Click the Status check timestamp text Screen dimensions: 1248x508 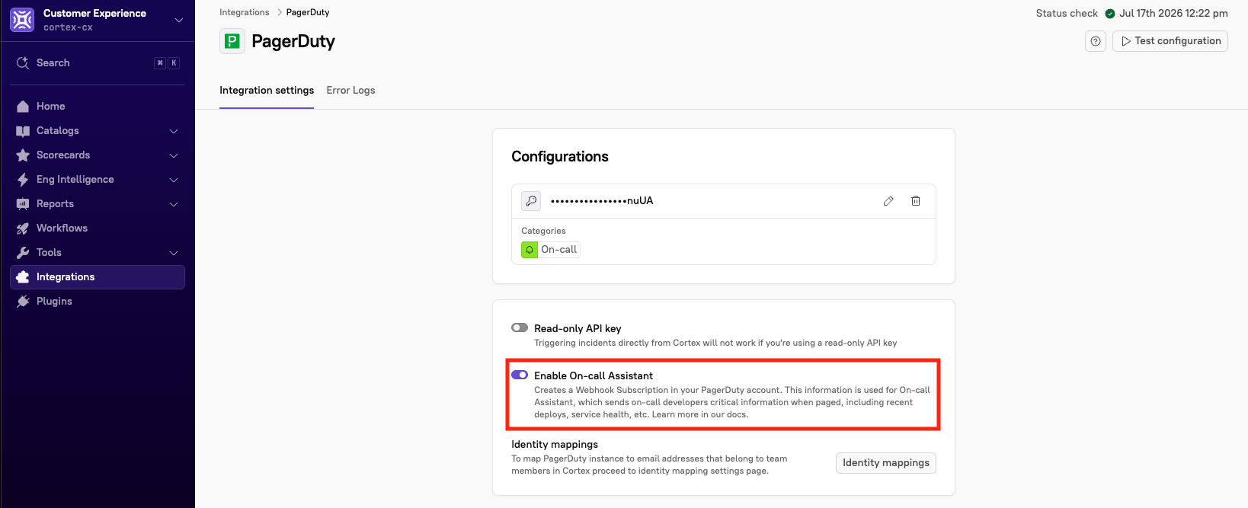pyautogui.click(x=1173, y=13)
